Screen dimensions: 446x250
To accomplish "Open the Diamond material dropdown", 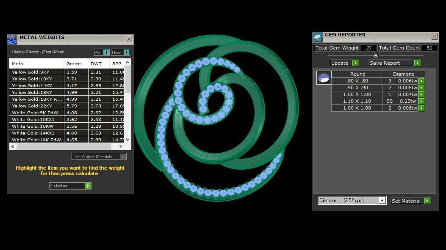I will 382,201.
